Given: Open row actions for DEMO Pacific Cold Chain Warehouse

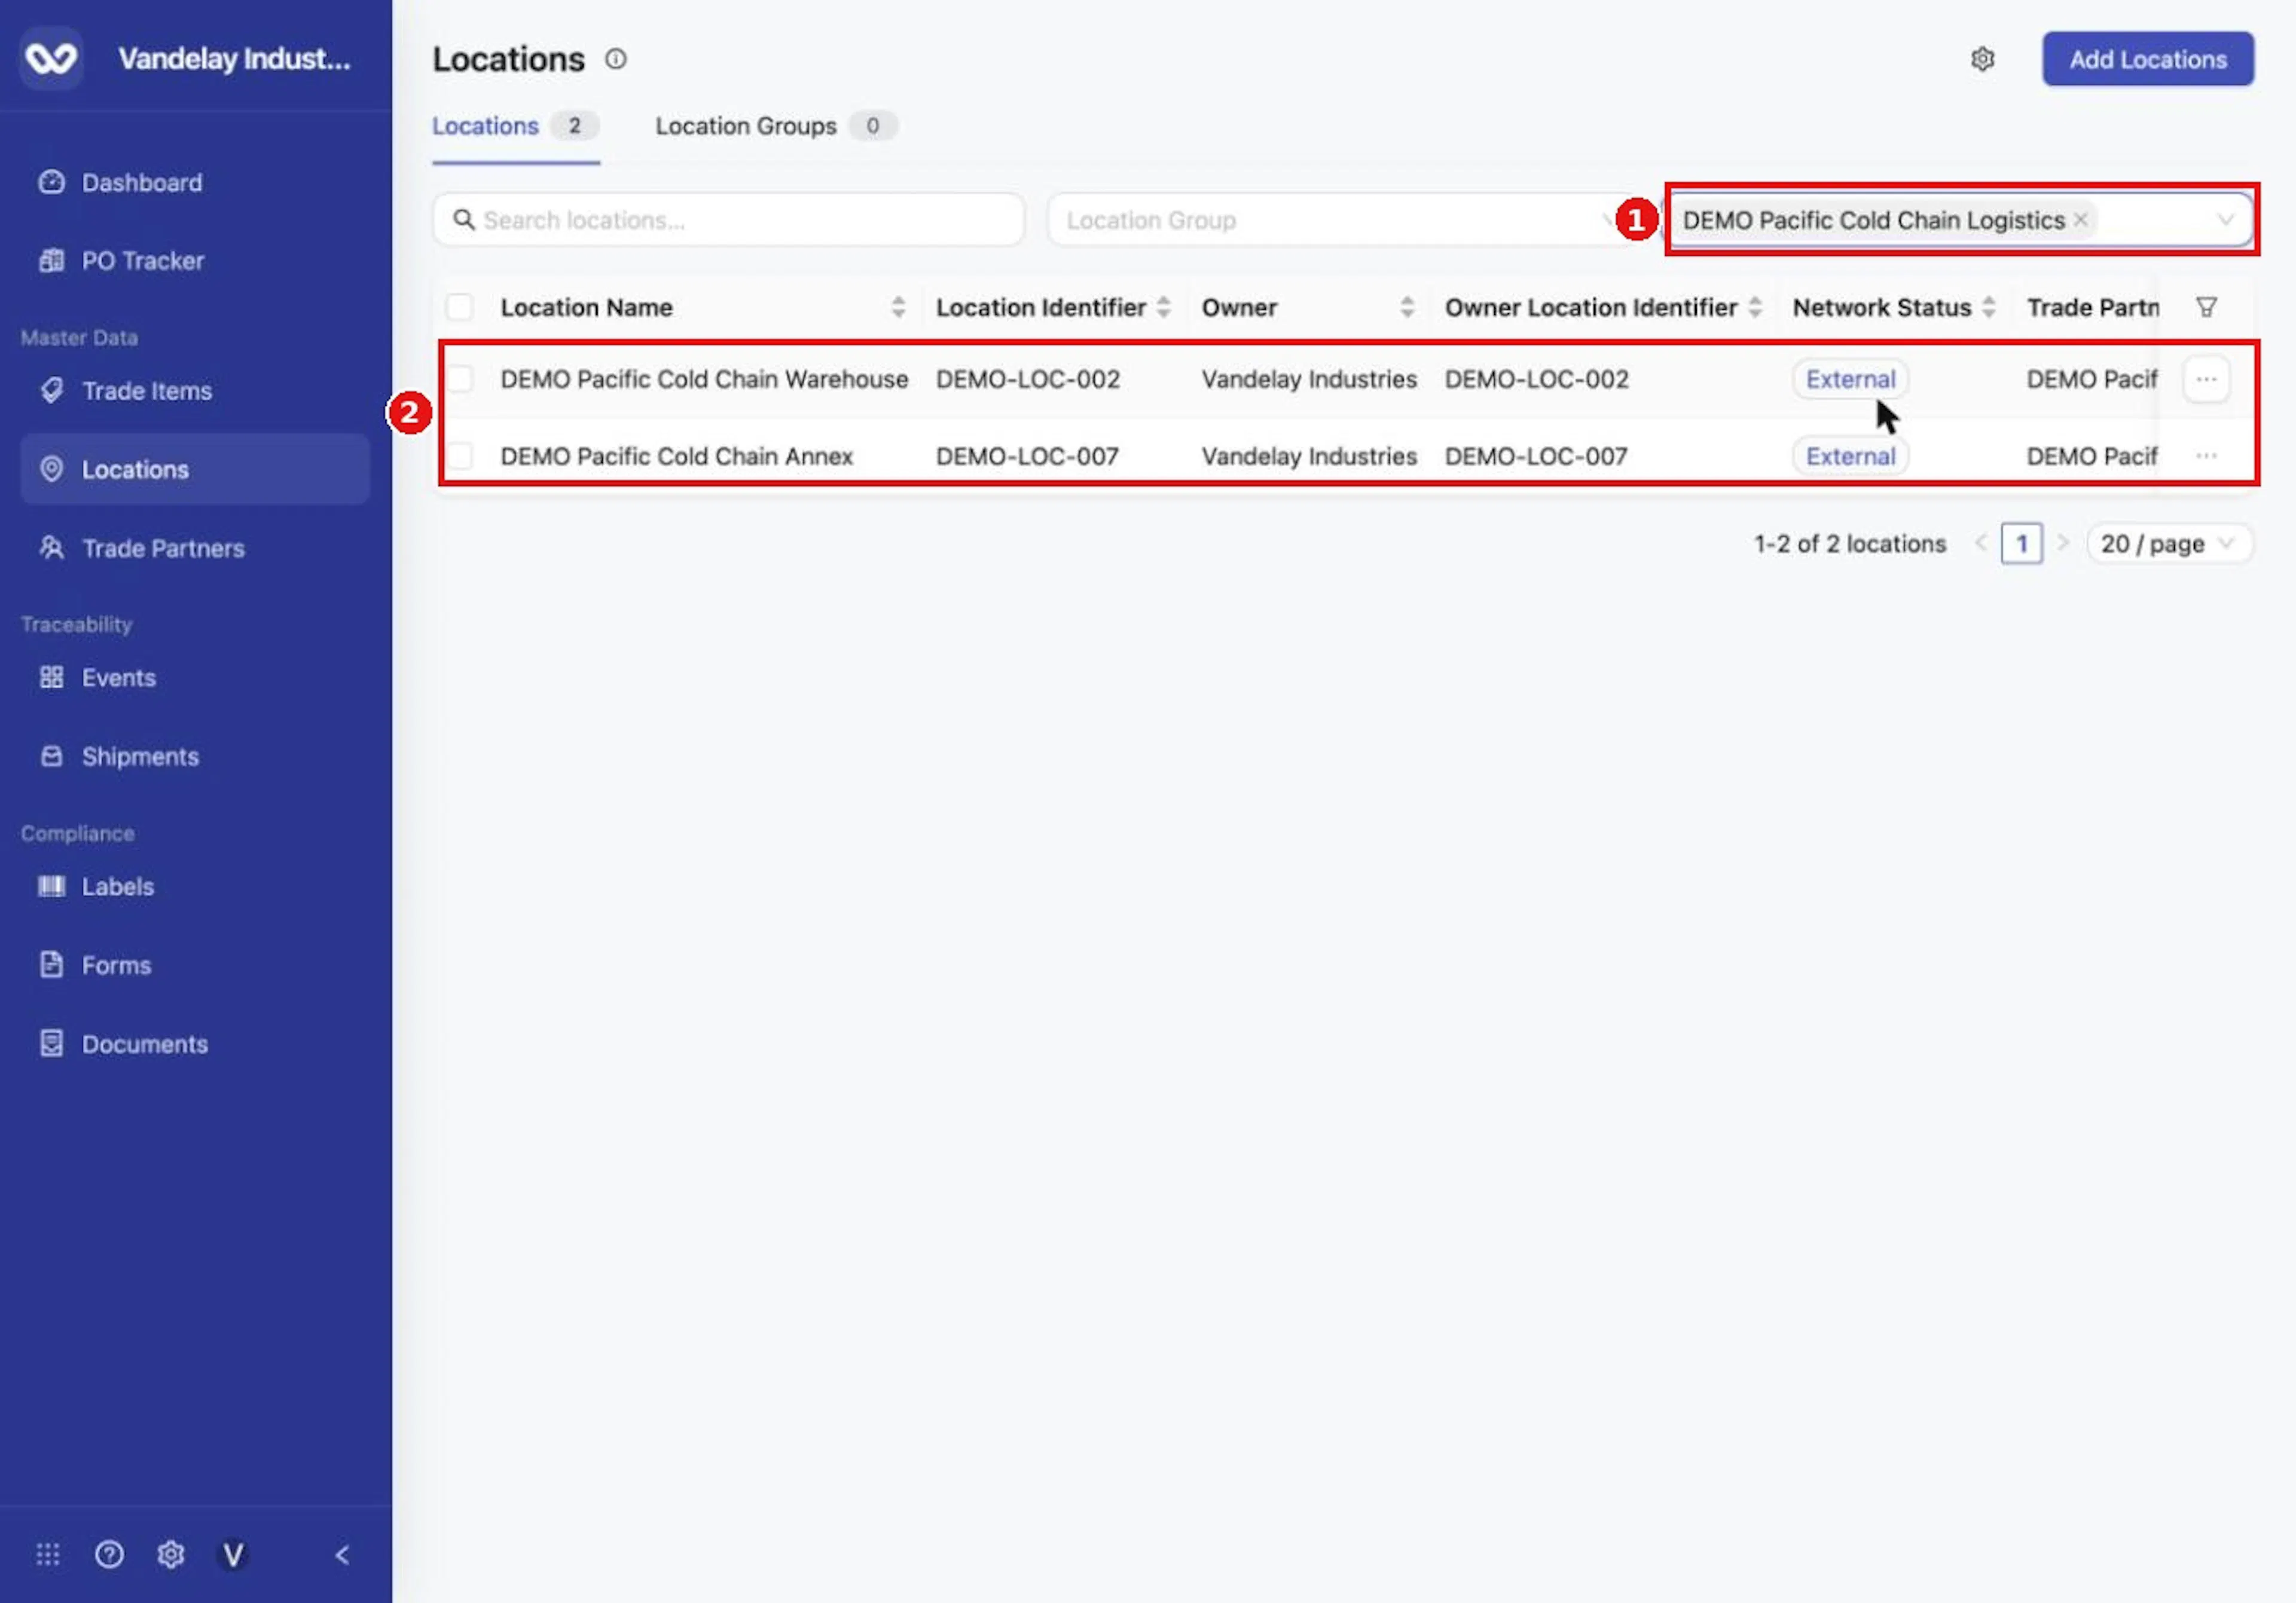Looking at the screenshot, I should (x=2206, y=379).
